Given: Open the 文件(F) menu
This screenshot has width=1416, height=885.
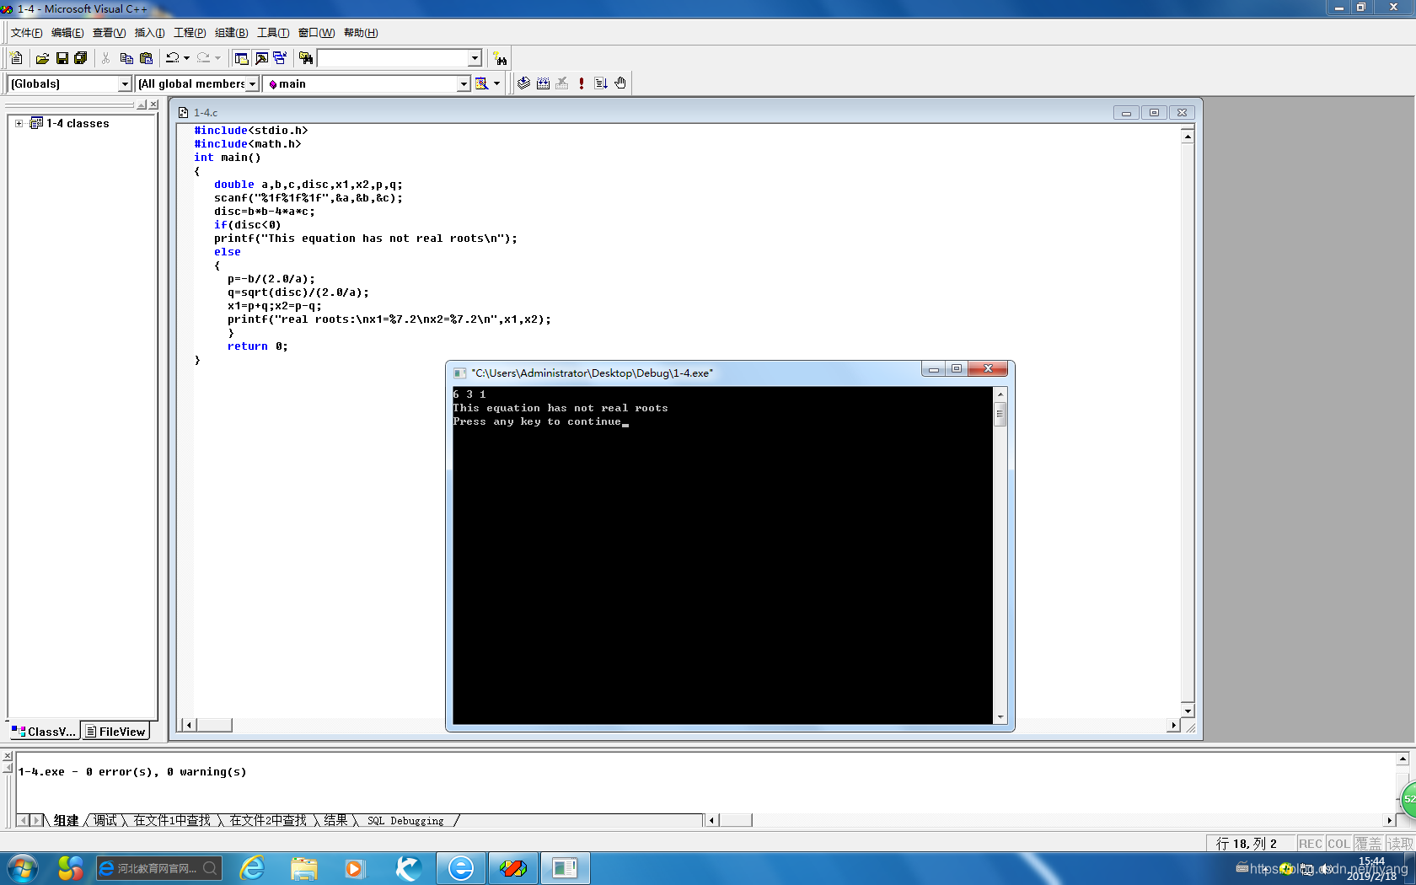Looking at the screenshot, I should 26,33.
